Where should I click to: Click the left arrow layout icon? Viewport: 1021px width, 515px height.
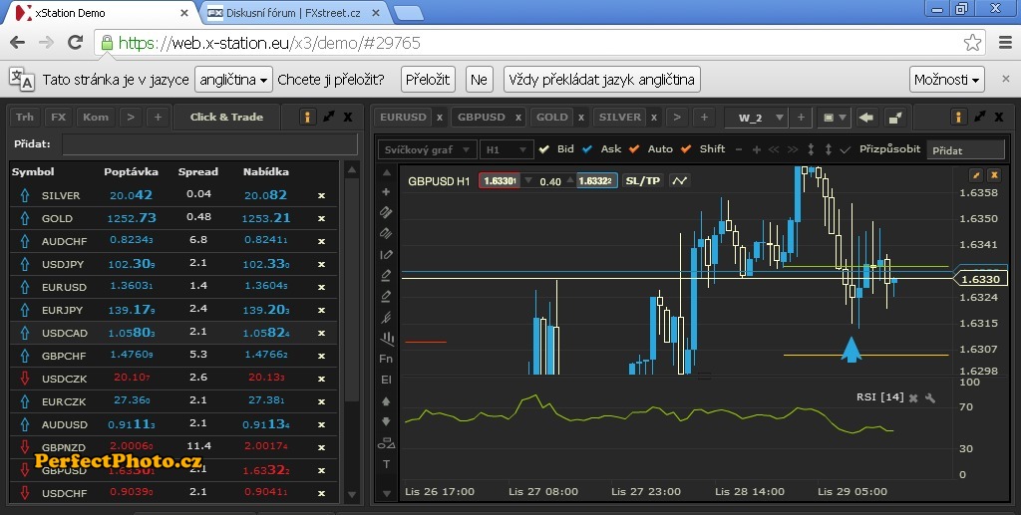[866, 118]
